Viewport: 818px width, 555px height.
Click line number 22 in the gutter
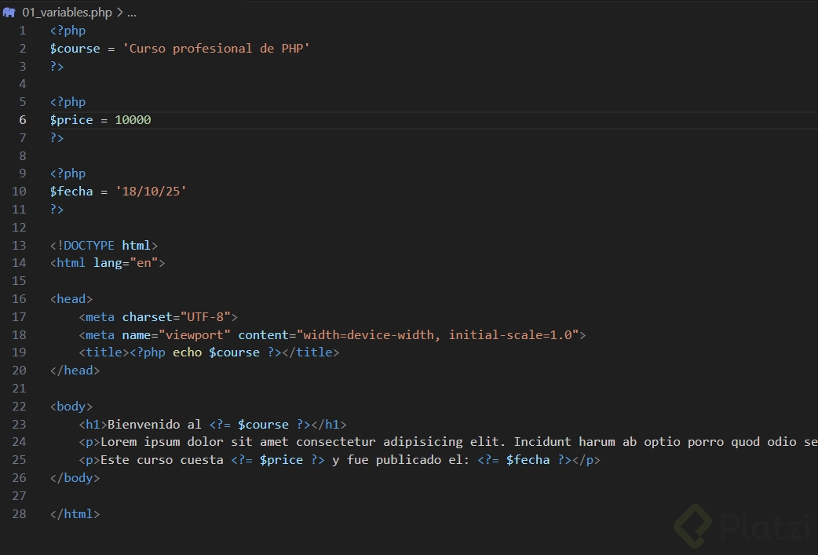pyautogui.click(x=20, y=407)
